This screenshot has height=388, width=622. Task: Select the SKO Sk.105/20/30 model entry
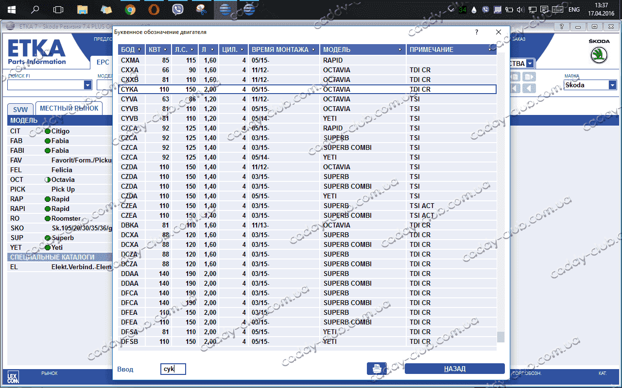[x=60, y=228]
